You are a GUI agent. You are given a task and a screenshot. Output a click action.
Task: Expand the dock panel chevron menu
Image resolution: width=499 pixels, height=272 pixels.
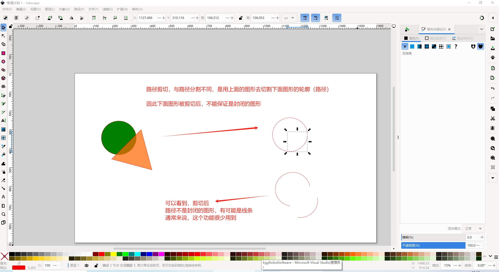click(x=481, y=29)
